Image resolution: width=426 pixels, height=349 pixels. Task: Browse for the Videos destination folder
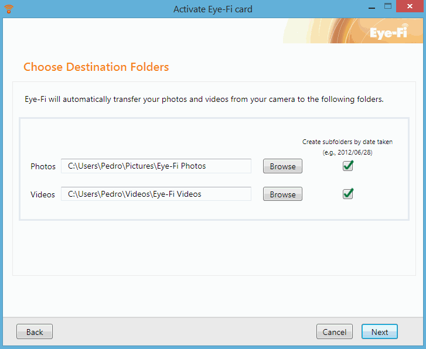[x=282, y=194]
